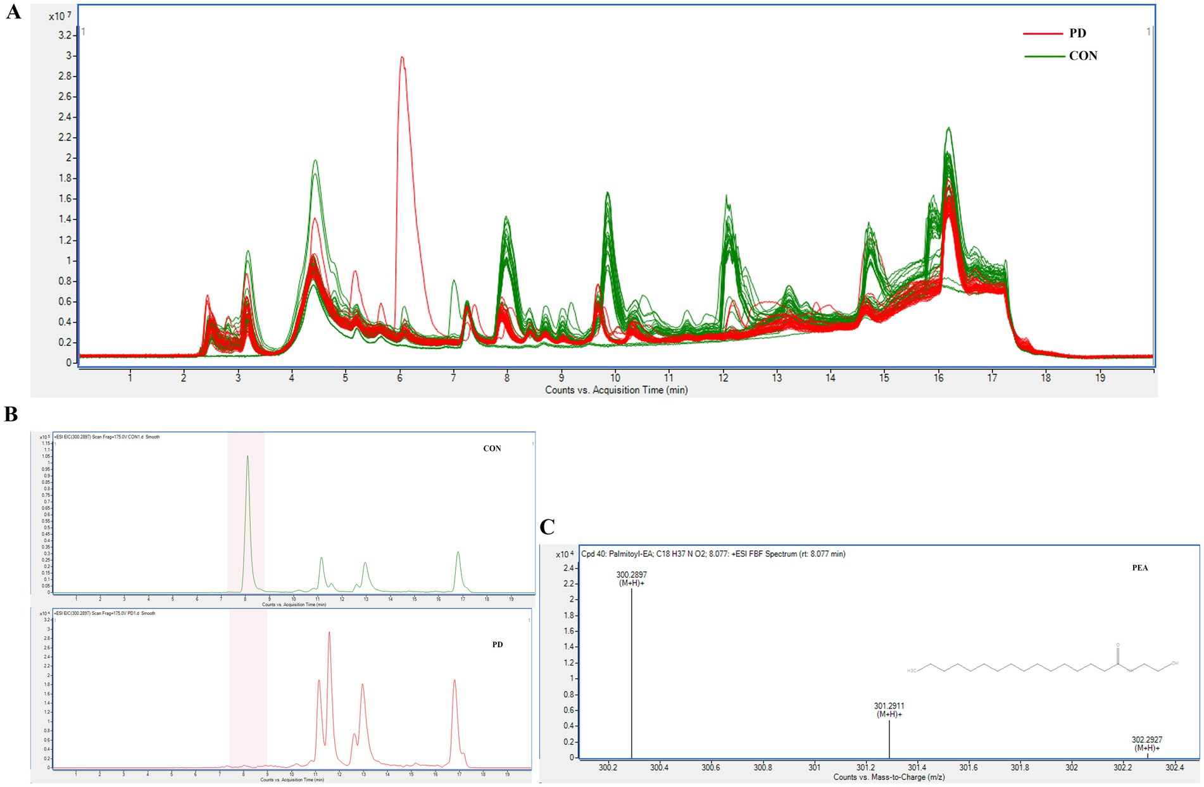Click the pink highlighted region in PD chromatogram
The height and width of the screenshot is (787, 1204).
[x=248, y=690]
